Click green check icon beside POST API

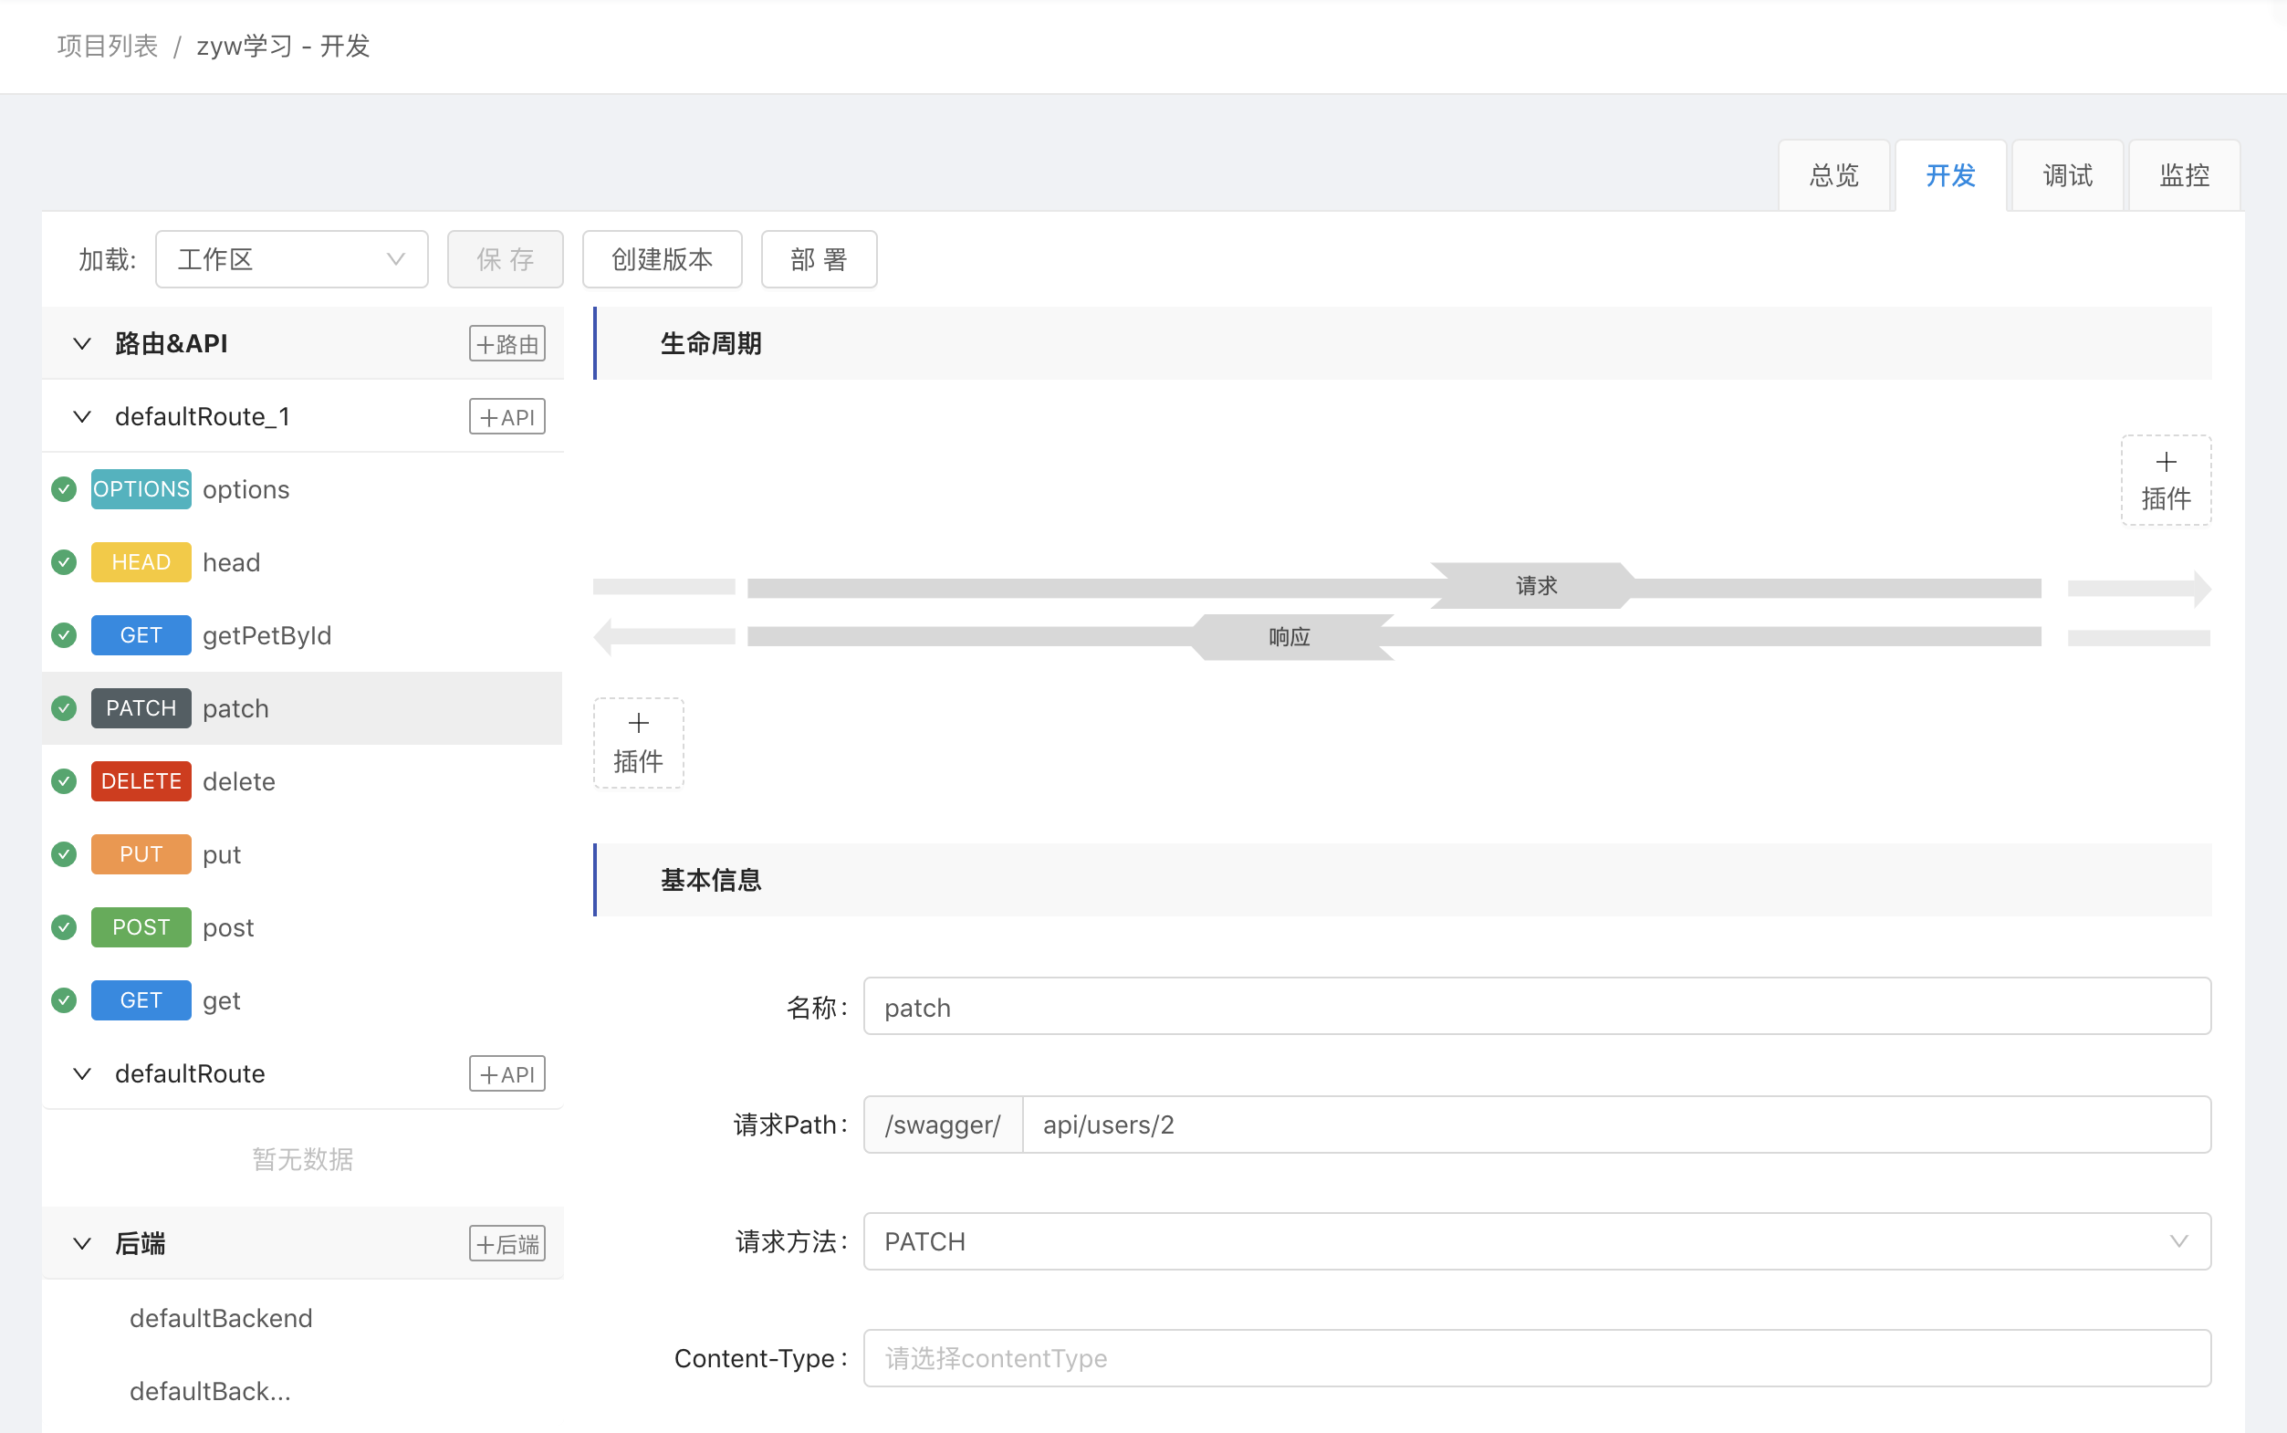point(64,927)
